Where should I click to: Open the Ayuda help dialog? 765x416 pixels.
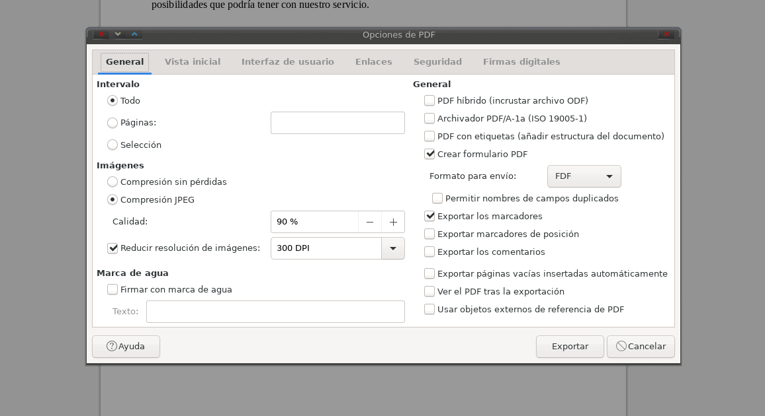point(126,346)
